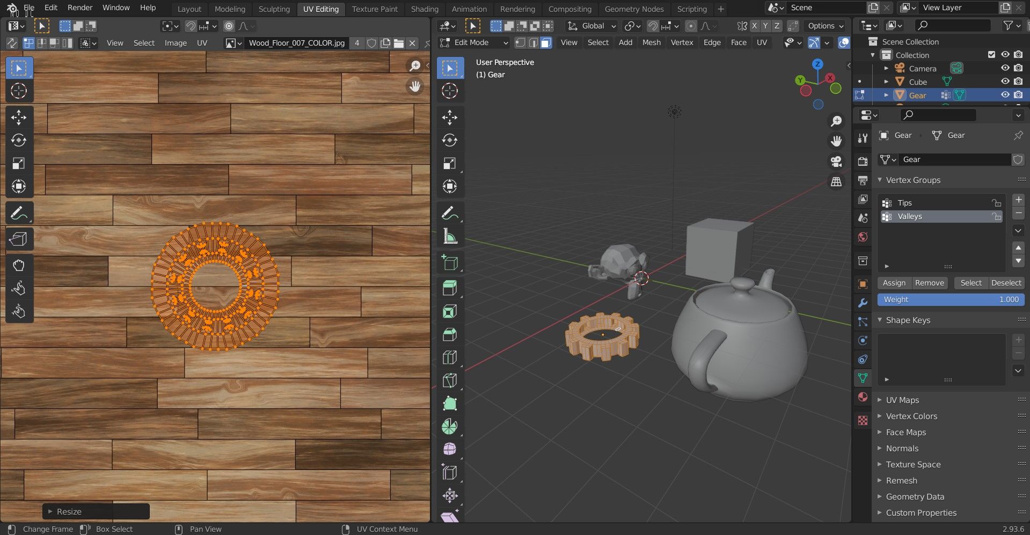
Task: Expand the UV Maps panel
Action: [903, 400]
